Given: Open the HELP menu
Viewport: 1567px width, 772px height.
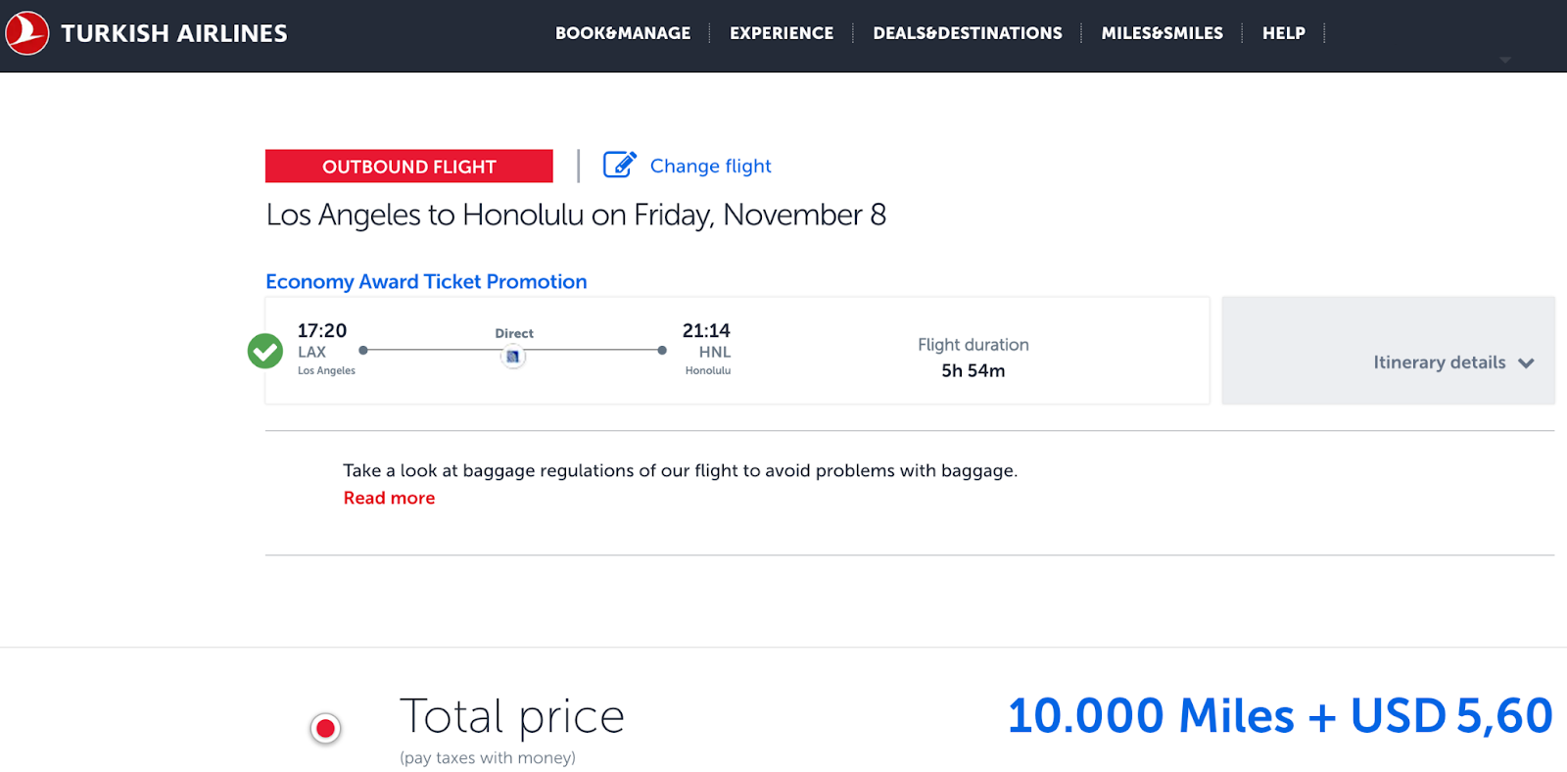Looking at the screenshot, I should 1283,33.
